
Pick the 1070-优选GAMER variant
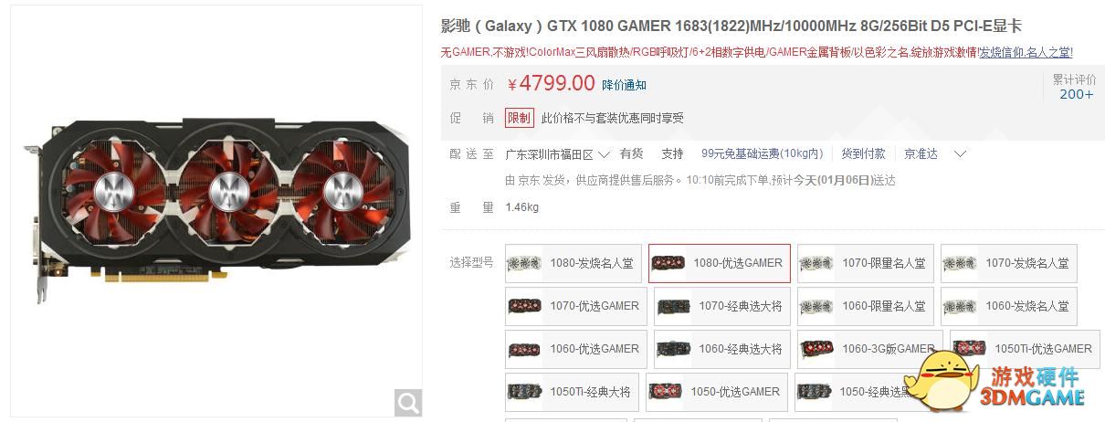576,306
